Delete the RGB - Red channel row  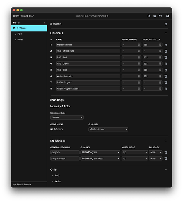[166, 57]
